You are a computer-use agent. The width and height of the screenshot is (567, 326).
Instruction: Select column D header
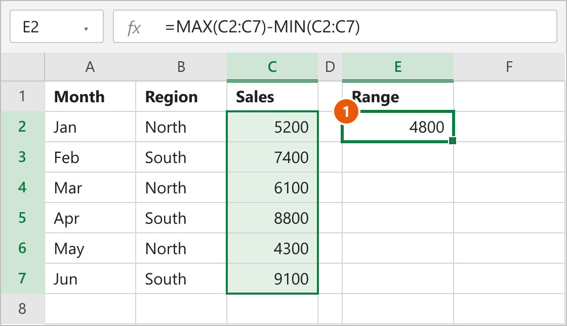pyautogui.click(x=330, y=67)
